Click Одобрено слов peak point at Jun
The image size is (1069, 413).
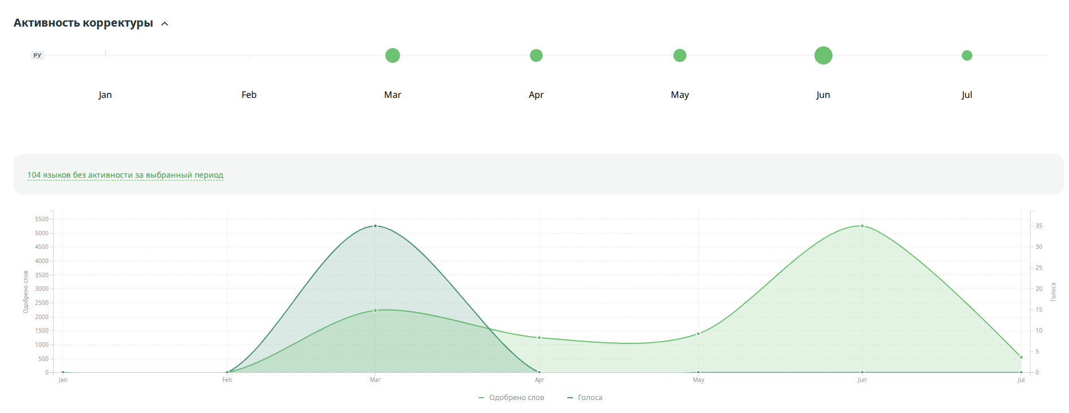click(862, 226)
